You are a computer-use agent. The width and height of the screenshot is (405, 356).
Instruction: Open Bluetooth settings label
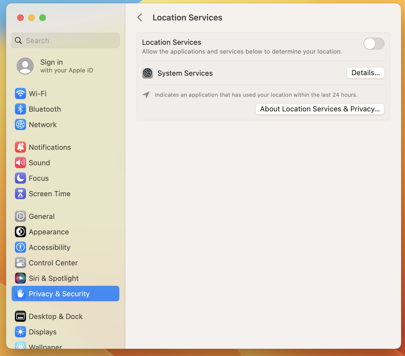coord(45,109)
